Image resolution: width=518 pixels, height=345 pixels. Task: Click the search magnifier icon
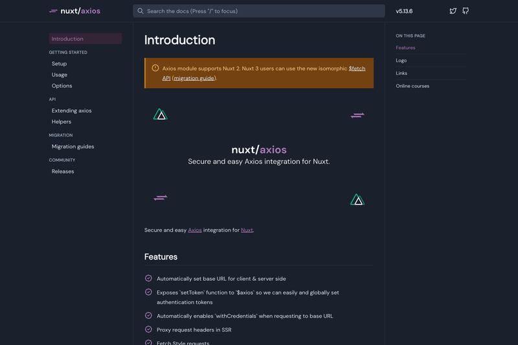141,11
